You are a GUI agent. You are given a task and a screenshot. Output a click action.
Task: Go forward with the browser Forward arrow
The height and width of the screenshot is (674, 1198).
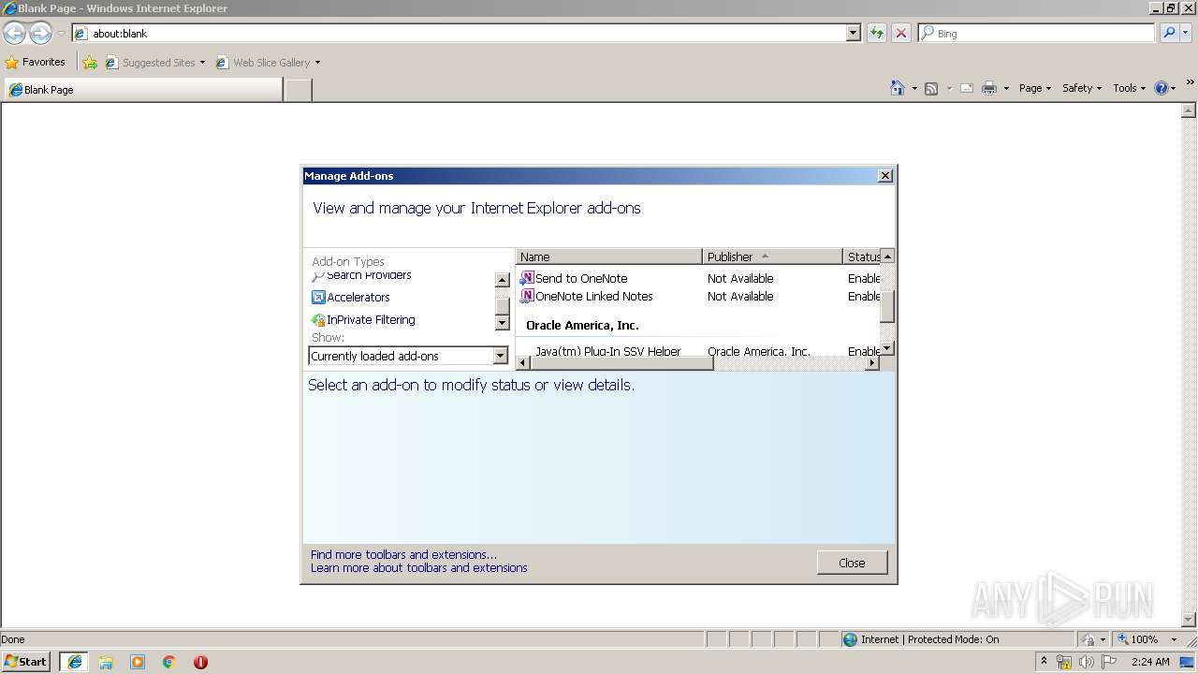(x=40, y=33)
